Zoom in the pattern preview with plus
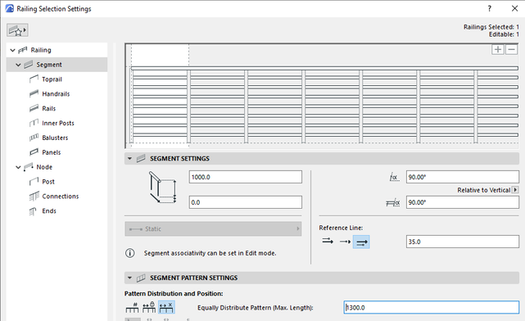This screenshot has height=321, width=525. pyautogui.click(x=498, y=49)
